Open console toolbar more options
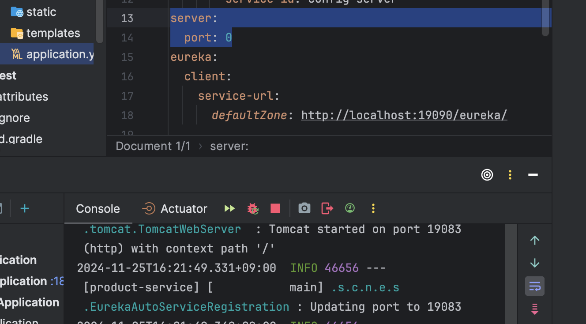Screen dimensions: 586x324 (x=373, y=208)
